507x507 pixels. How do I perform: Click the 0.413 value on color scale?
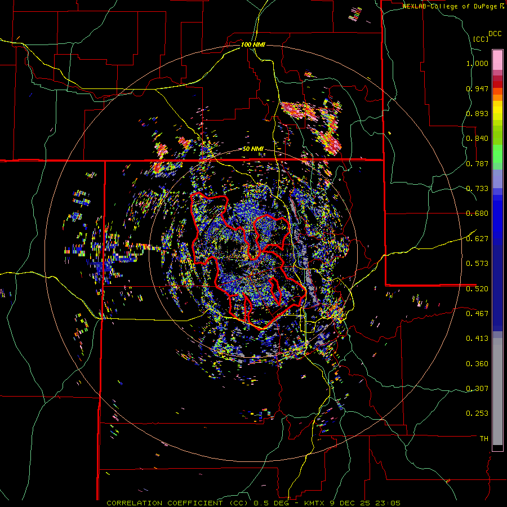pos(477,339)
